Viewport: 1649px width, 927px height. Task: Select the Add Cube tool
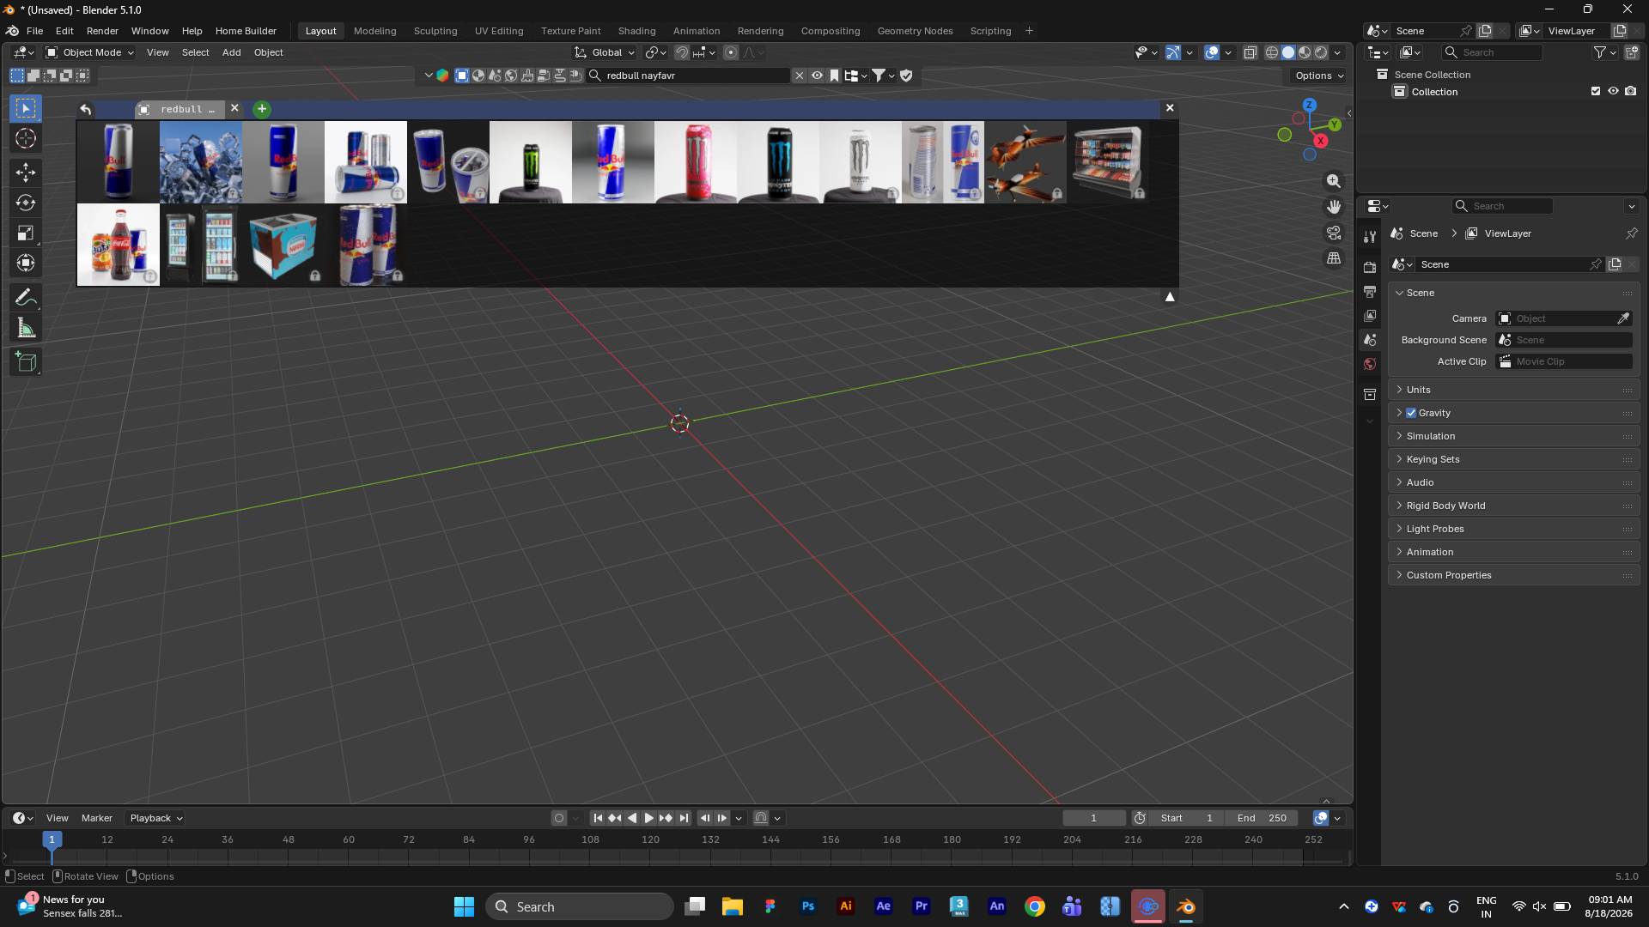tap(26, 362)
